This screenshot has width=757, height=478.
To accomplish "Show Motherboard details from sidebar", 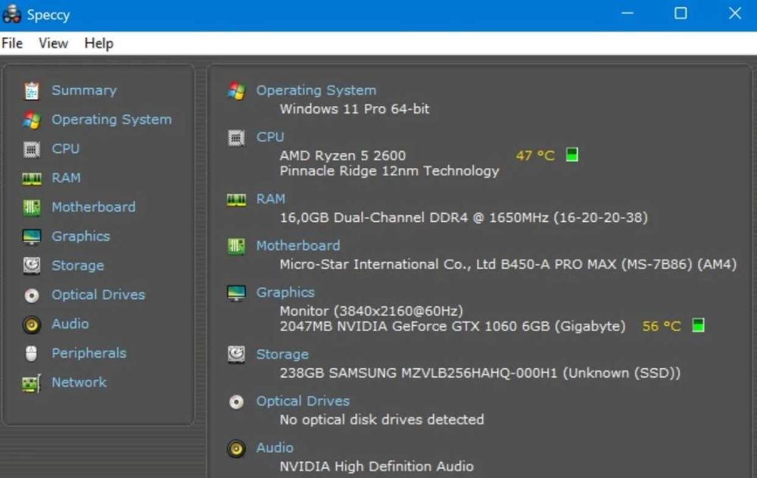I will click(94, 207).
